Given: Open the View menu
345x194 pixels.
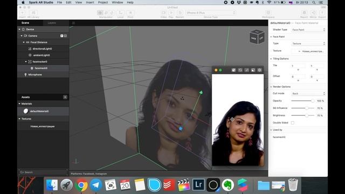Looking at the screenshot, I should click(79, 2).
